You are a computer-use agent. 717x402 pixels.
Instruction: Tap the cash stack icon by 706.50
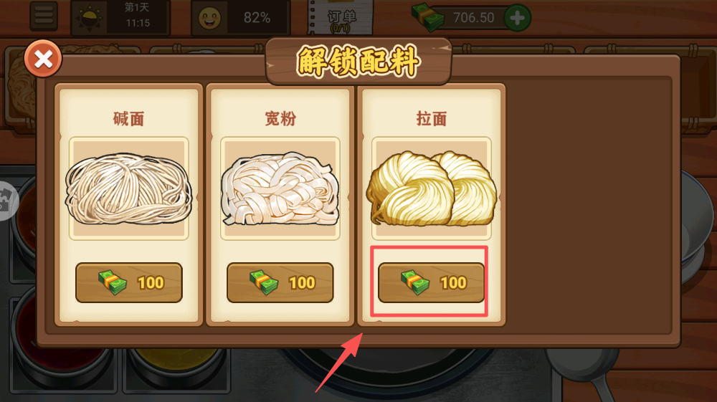[428, 17]
